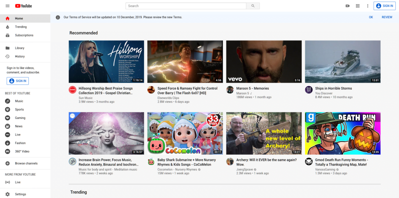Open the hamburger guide menu
Image resolution: width=399 pixels, height=198 pixels.
pyautogui.click(x=7, y=6)
